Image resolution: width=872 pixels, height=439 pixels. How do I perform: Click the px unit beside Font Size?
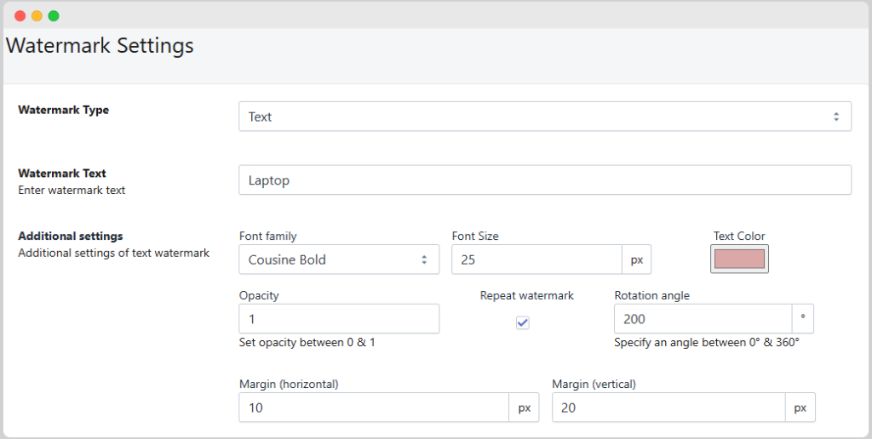[x=637, y=259]
